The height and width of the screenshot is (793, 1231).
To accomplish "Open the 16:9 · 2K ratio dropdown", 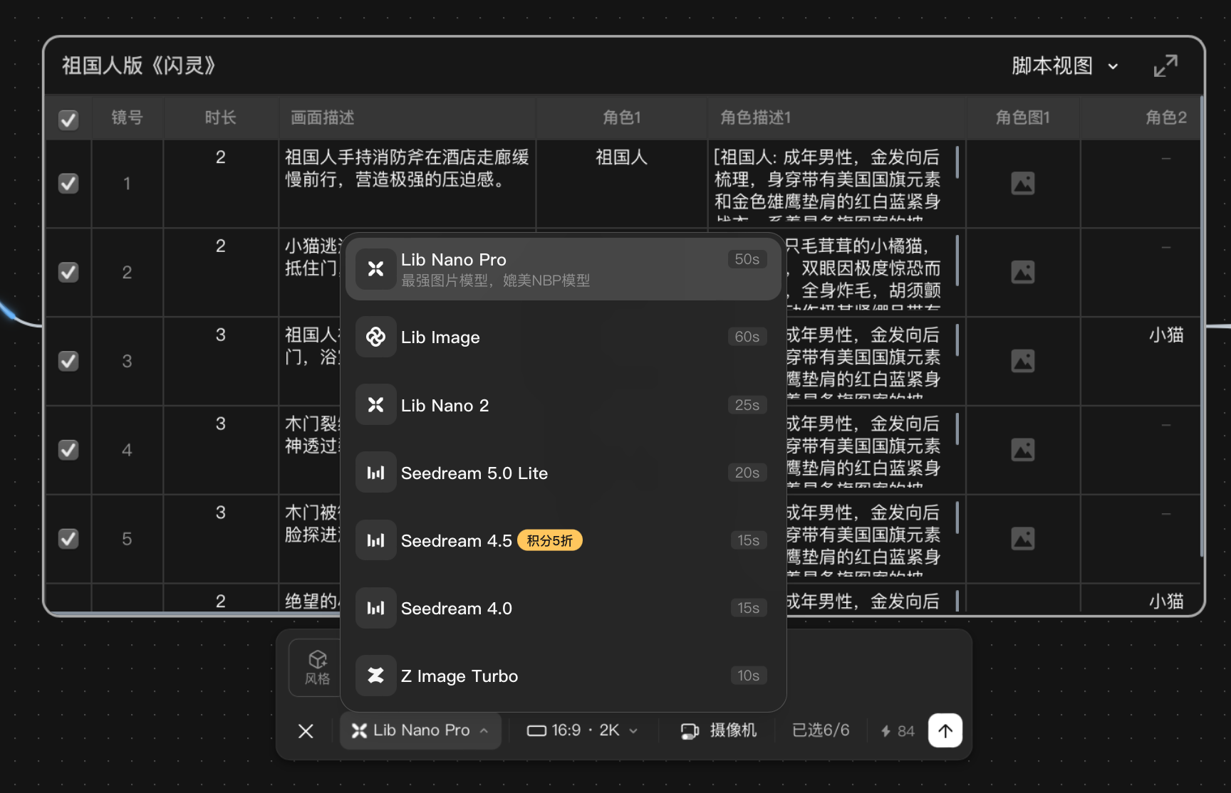I will pos(582,730).
